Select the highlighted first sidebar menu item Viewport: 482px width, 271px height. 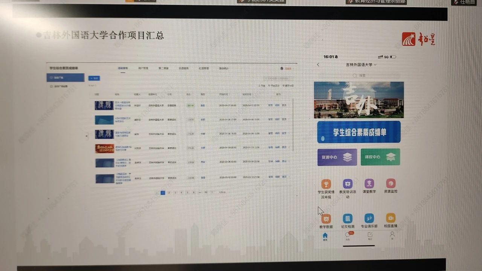click(66, 78)
